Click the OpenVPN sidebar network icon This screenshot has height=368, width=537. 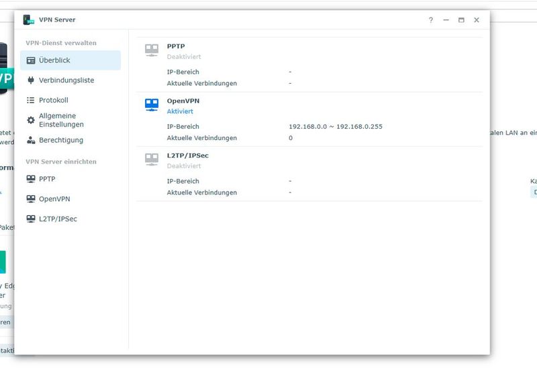(31, 198)
